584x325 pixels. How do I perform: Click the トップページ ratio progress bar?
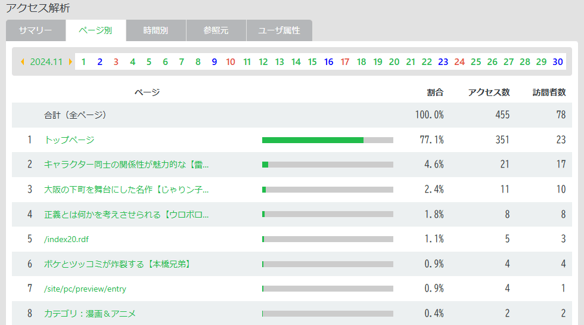[327, 140]
